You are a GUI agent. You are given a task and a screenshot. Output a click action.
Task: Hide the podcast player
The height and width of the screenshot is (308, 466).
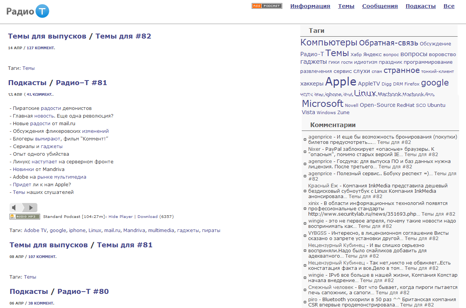[120, 217]
